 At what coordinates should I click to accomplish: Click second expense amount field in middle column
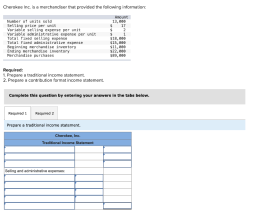(89, 185)
